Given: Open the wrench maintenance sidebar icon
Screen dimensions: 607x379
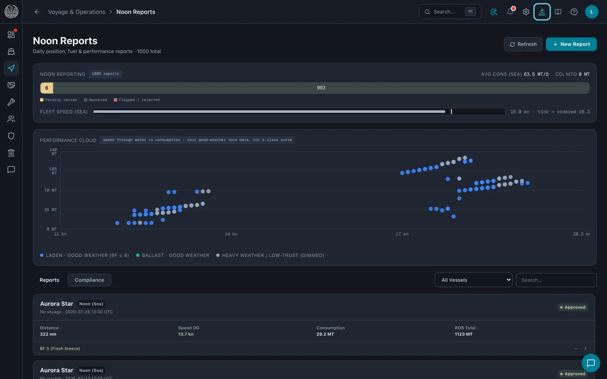Looking at the screenshot, I should click(x=11, y=102).
